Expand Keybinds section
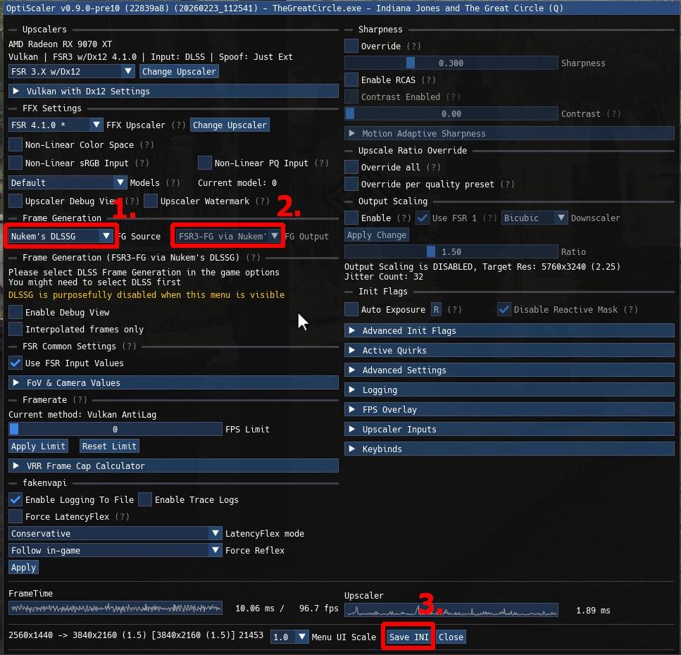Screen dimensions: 681x655 click(x=509, y=449)
